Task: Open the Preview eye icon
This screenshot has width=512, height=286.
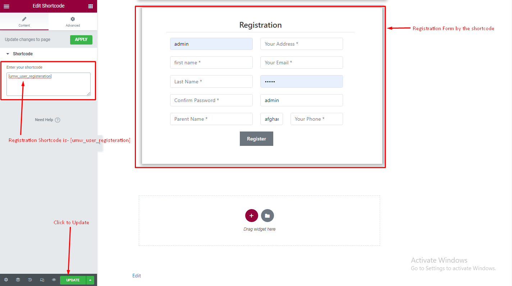Action: (54, 280)
